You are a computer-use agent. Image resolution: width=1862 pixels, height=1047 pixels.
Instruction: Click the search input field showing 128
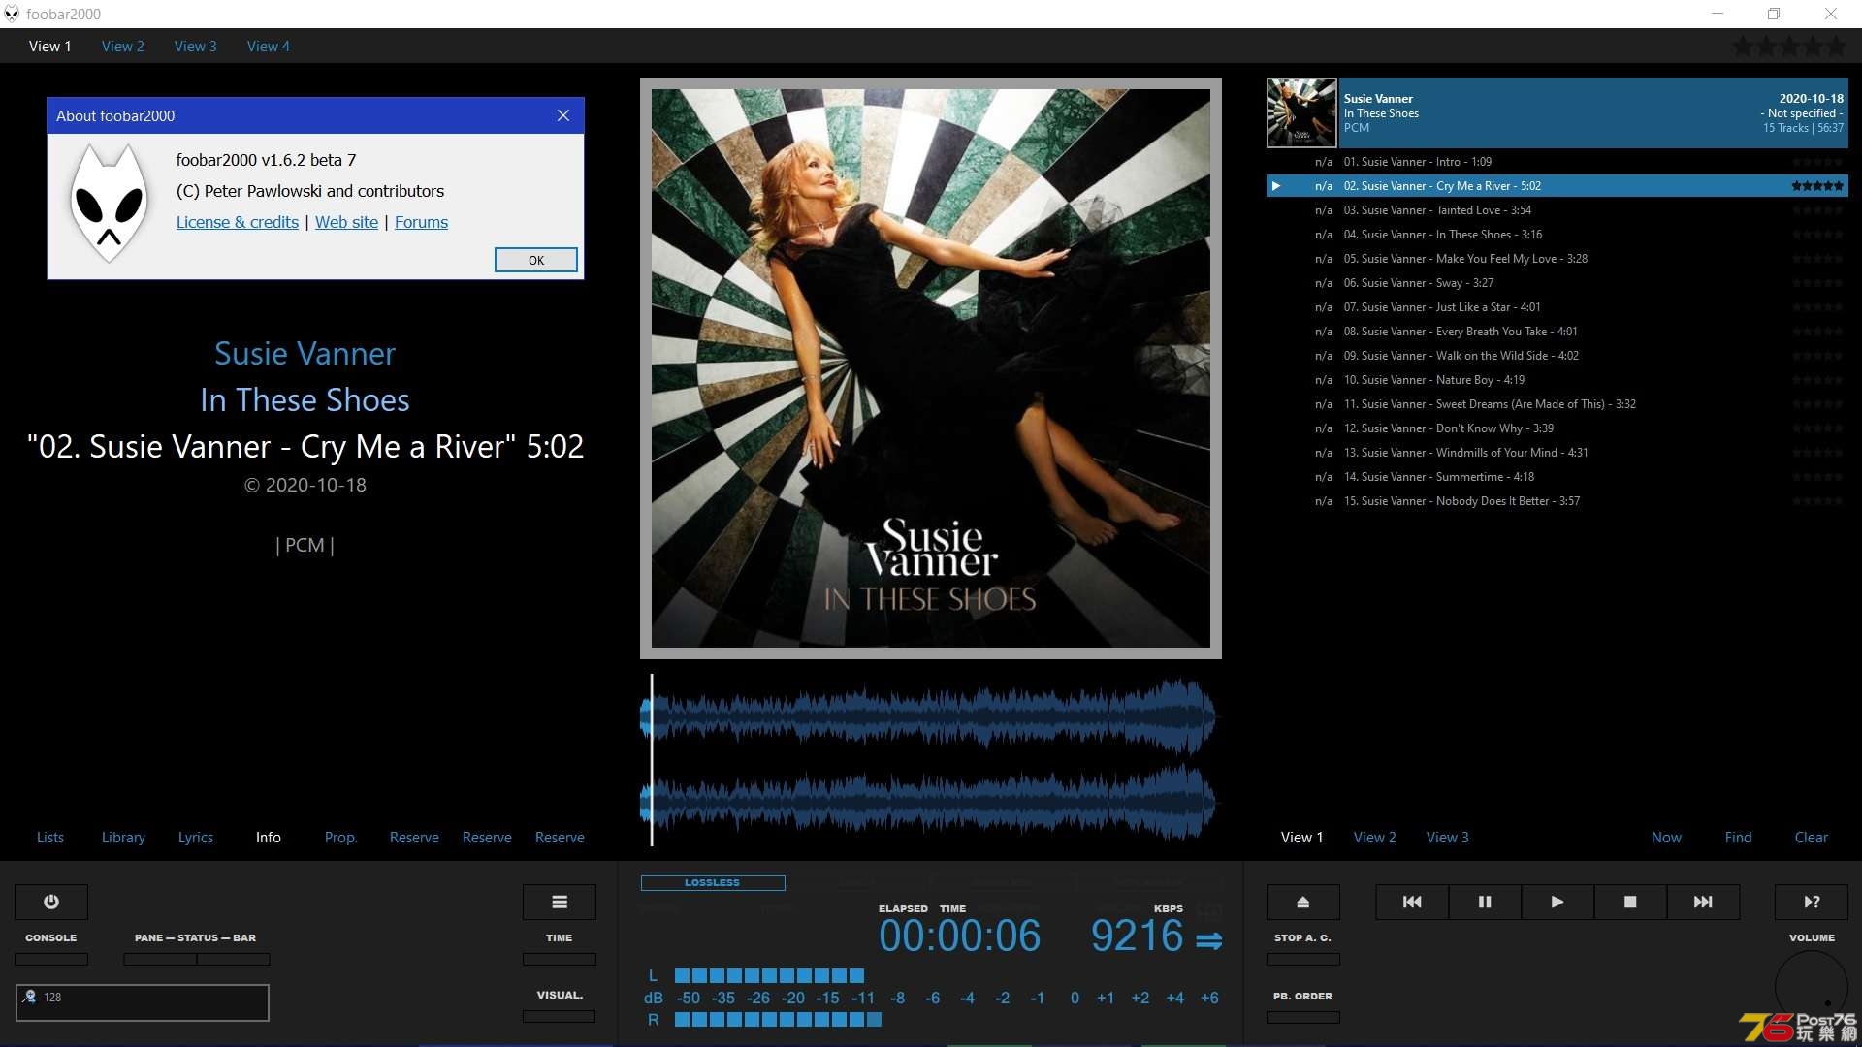click(x=143, y=1002)
